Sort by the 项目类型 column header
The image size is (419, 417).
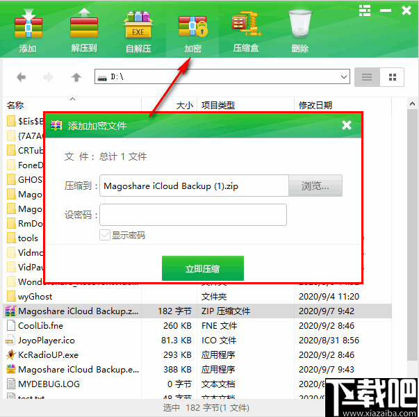pyautogui.click(x=218, y=106)
